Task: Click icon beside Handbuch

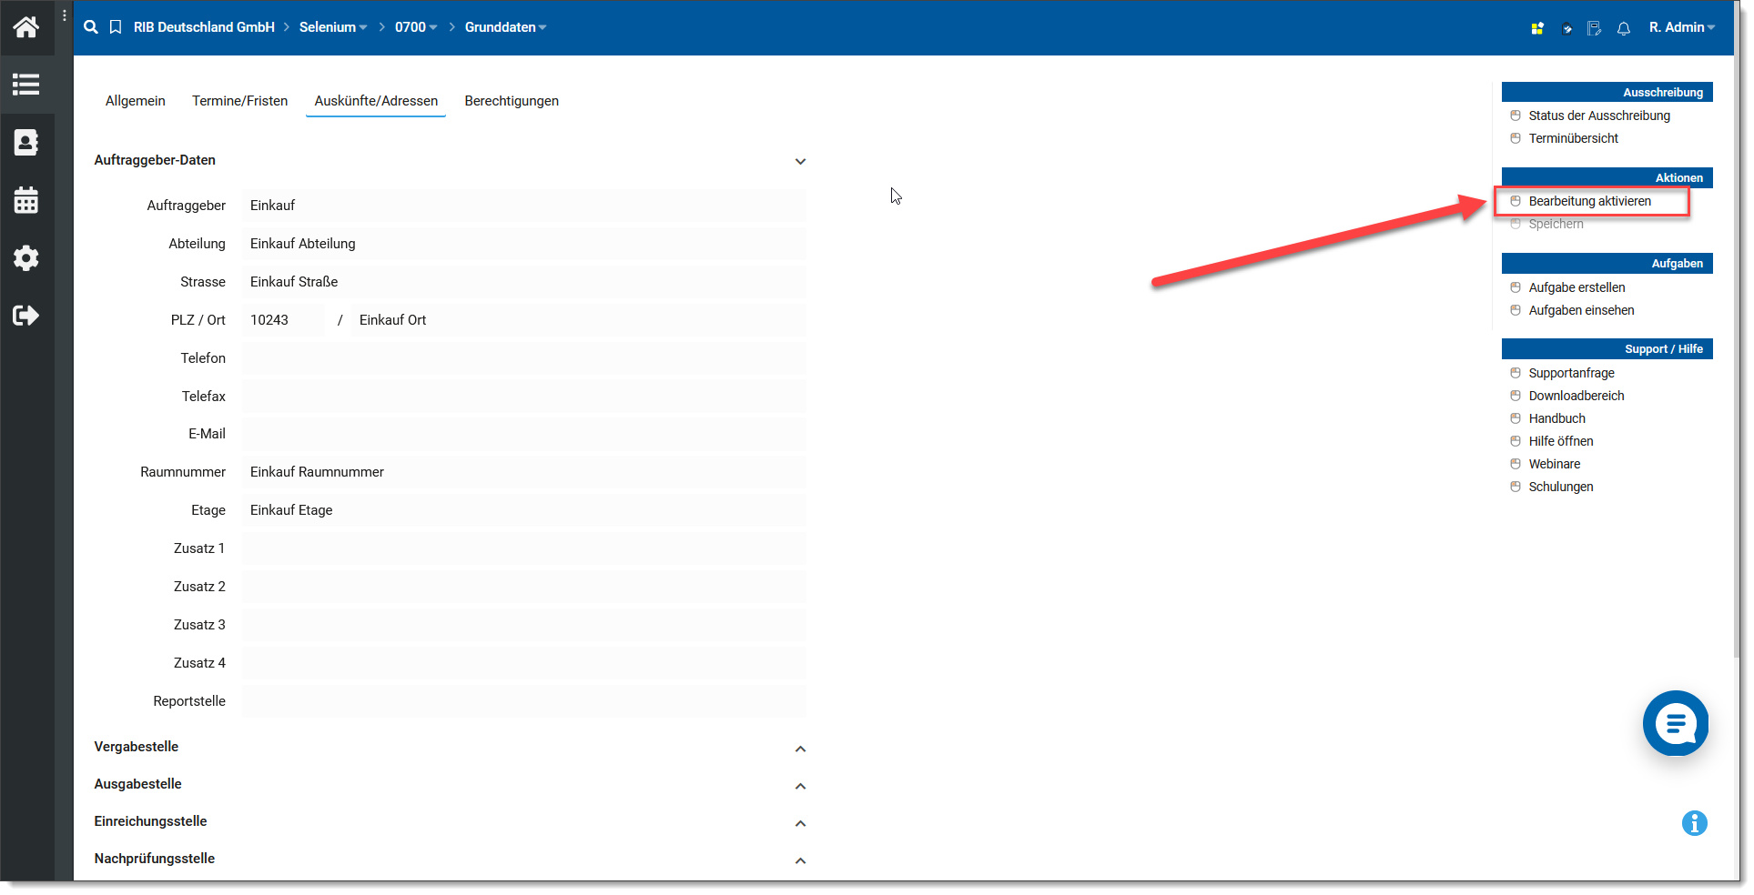Action: point(1516,418)
